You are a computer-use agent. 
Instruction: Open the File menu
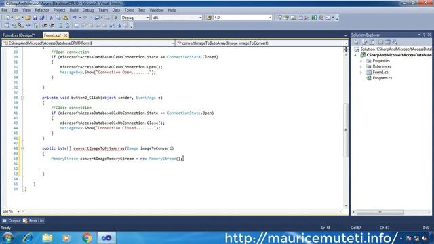coord(5,10)
